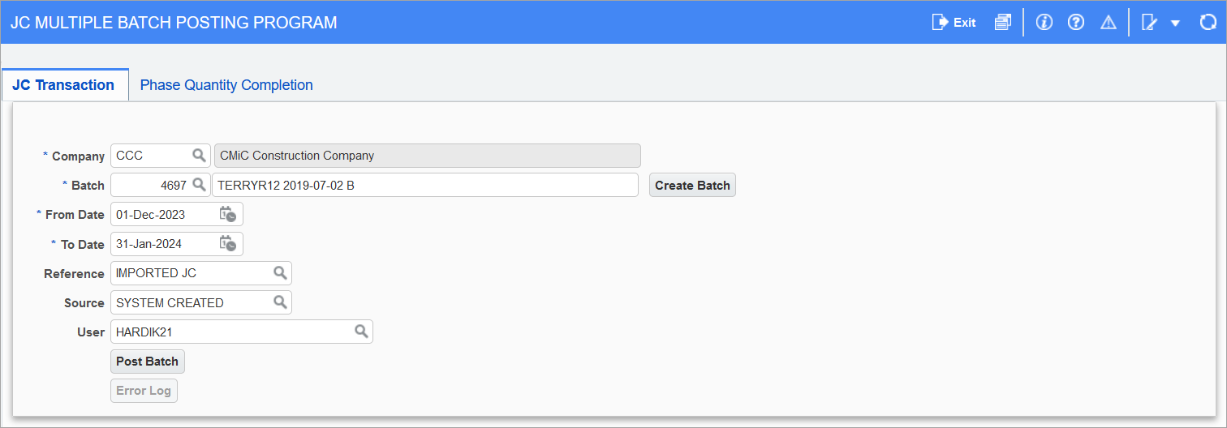Switch to Phase Quantity Completion tab
The height and width of the screenshot is (428, 1227).
tap(226, 85)
